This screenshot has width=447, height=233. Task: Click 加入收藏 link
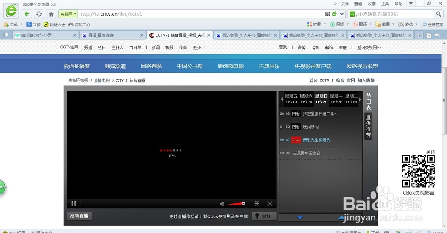tap(366, 80)
